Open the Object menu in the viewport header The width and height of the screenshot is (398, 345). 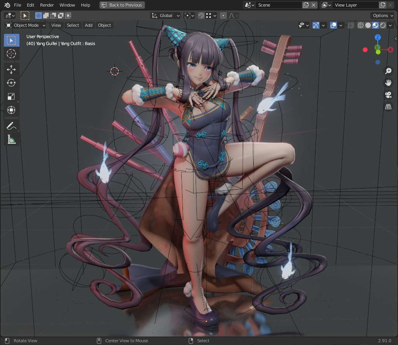coord(104,25)
